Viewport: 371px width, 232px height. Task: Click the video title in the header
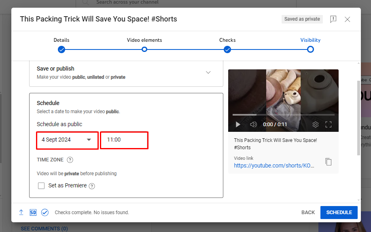pyautogui.click(x=98, y=19)
